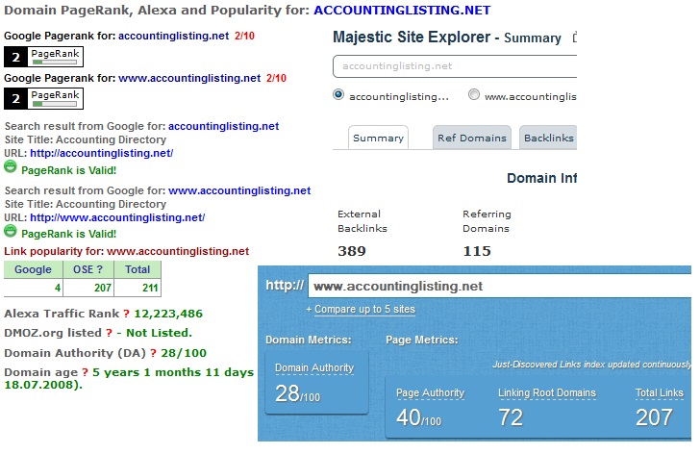
Task: Select the accountinglisting... radio button
Action: (x=338, y=94)
